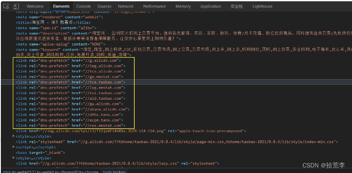Select the //ecpm.tanx.com dns-prefetch link line
The height and width of the screenshot is (173, 352).
point(69,120)
